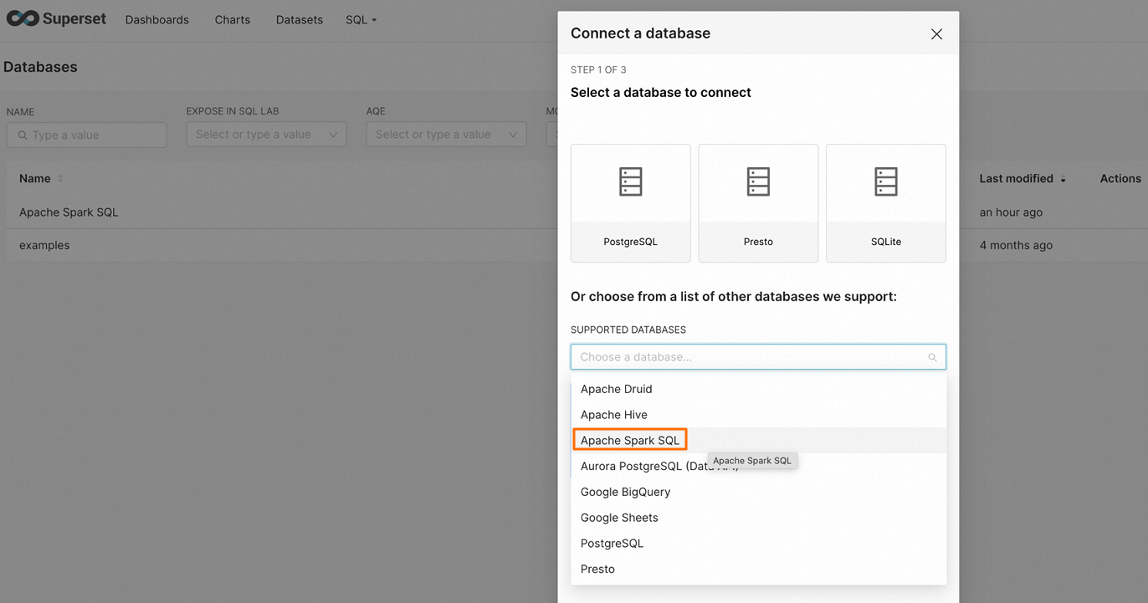
Task: Go to the Charts menu
Action: (233, 19)
